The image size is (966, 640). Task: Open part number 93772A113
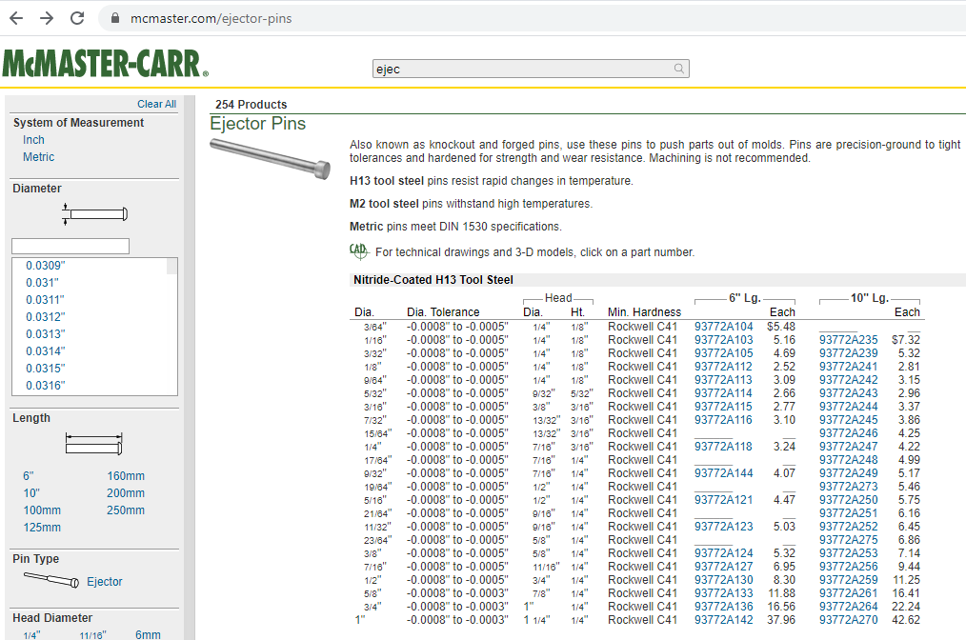(x=724, y=380)
